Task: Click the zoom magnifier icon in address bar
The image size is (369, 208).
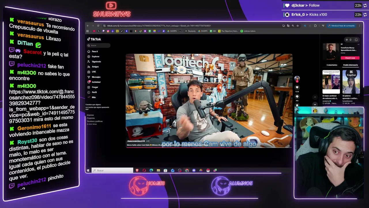Action: point(293,26)
